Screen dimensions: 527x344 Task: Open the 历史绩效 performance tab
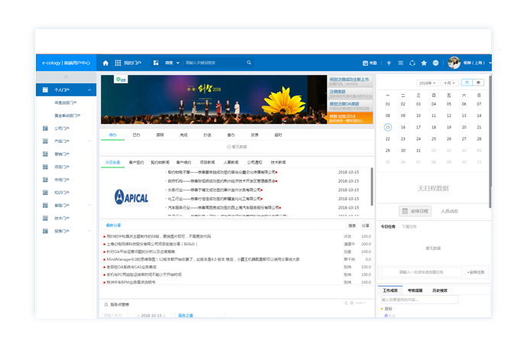click(440, 290)
